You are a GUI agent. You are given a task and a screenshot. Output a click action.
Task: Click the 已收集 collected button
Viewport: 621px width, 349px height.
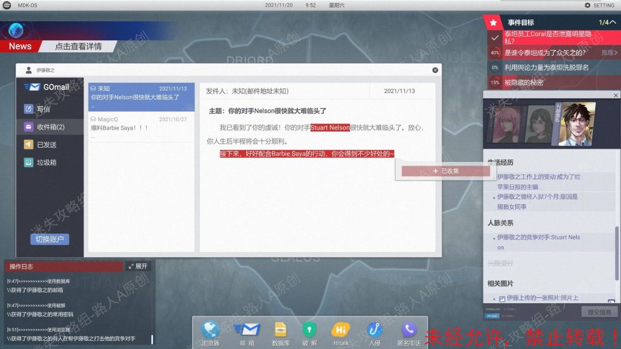[446, 170]
